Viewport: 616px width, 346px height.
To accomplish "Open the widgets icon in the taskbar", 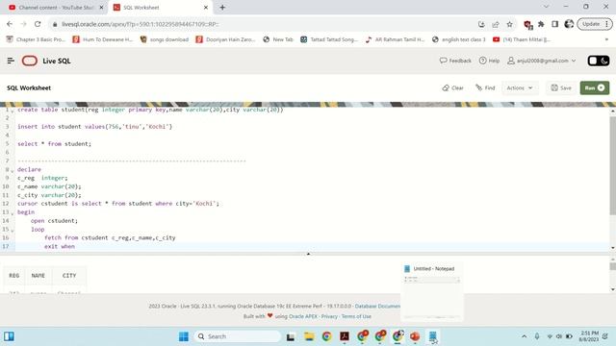I will [9, 336].
